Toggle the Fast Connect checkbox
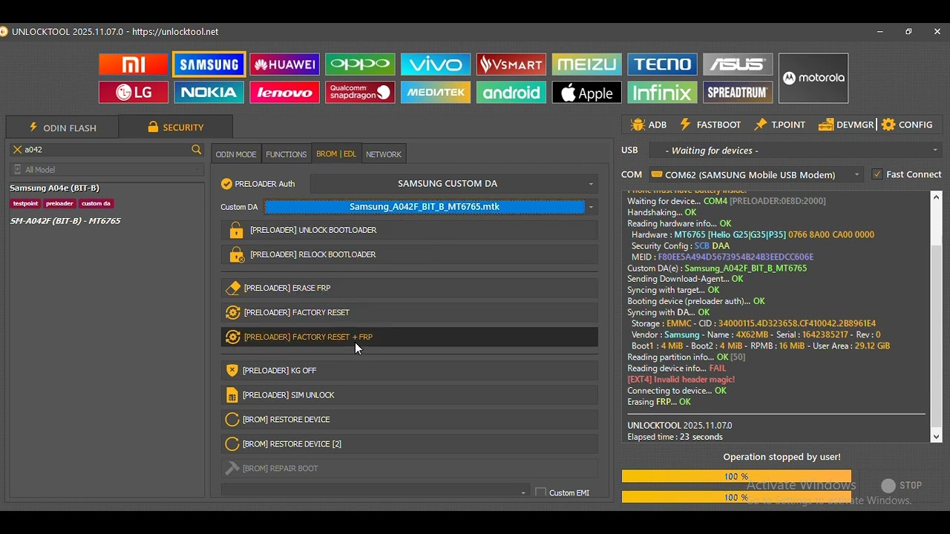The height and width of the screenshot is (534, 950). pos(877,174)
